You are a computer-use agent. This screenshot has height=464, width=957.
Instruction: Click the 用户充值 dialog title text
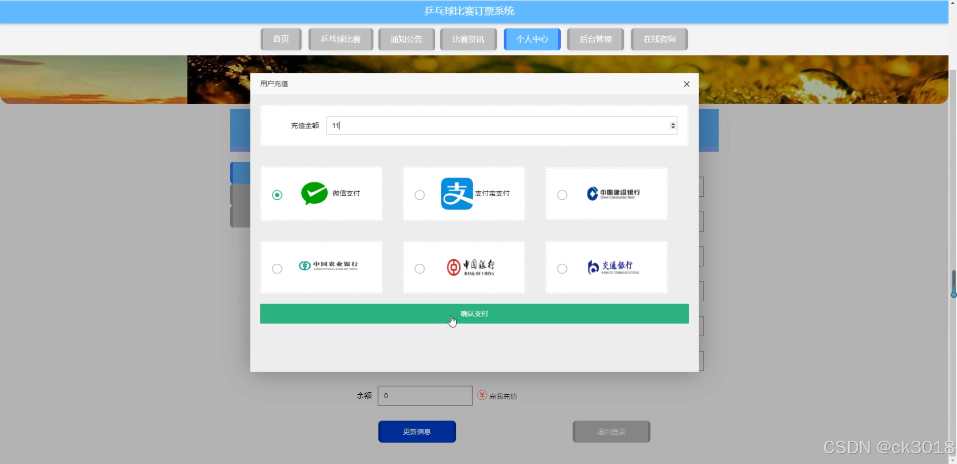click(274, 84)
